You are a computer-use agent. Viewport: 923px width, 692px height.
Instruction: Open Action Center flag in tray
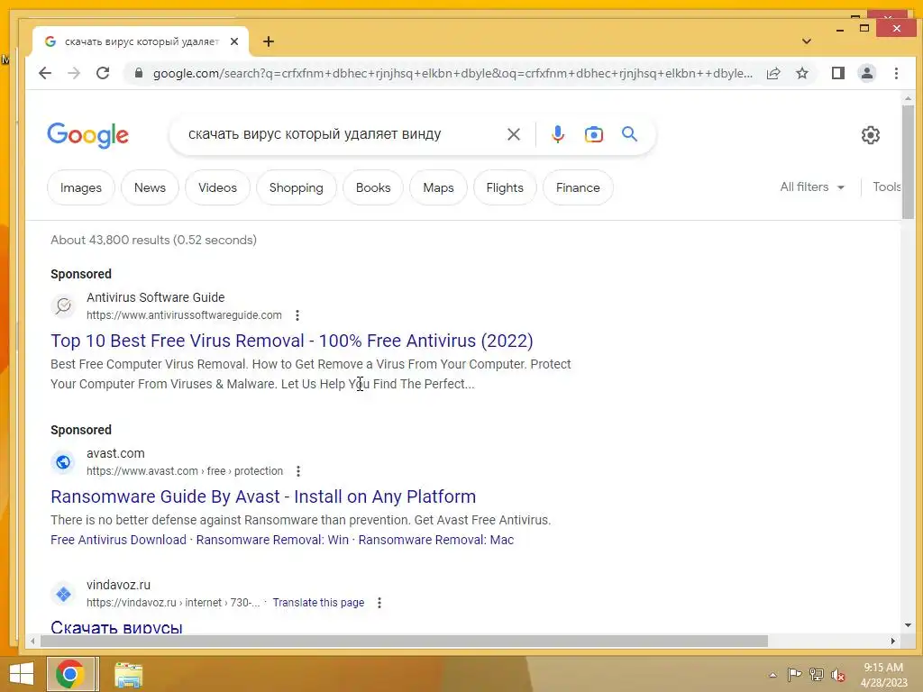coord(794,675)
